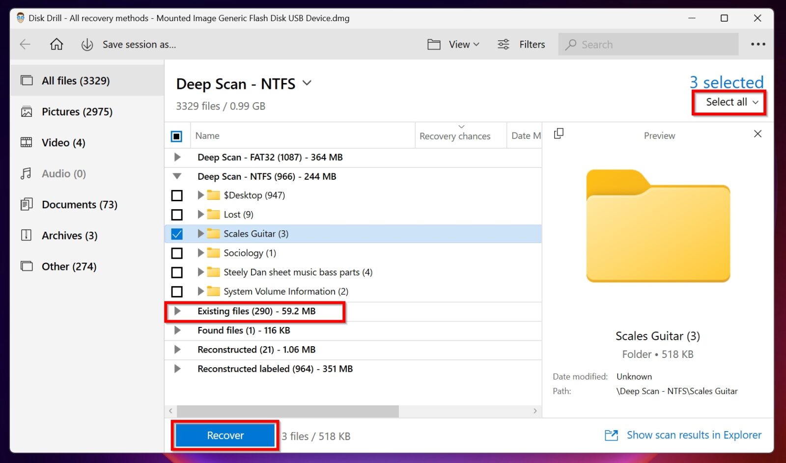Click the back arrow navigation icon
The width and height of the screenshot is (786, 463).
(25, 44)
